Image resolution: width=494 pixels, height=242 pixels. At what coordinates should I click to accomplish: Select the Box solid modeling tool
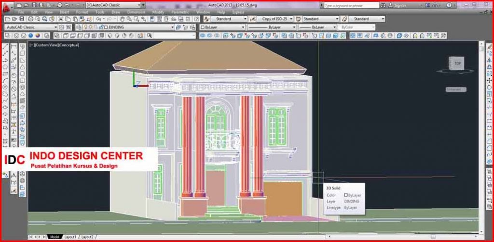pos(23,53)
